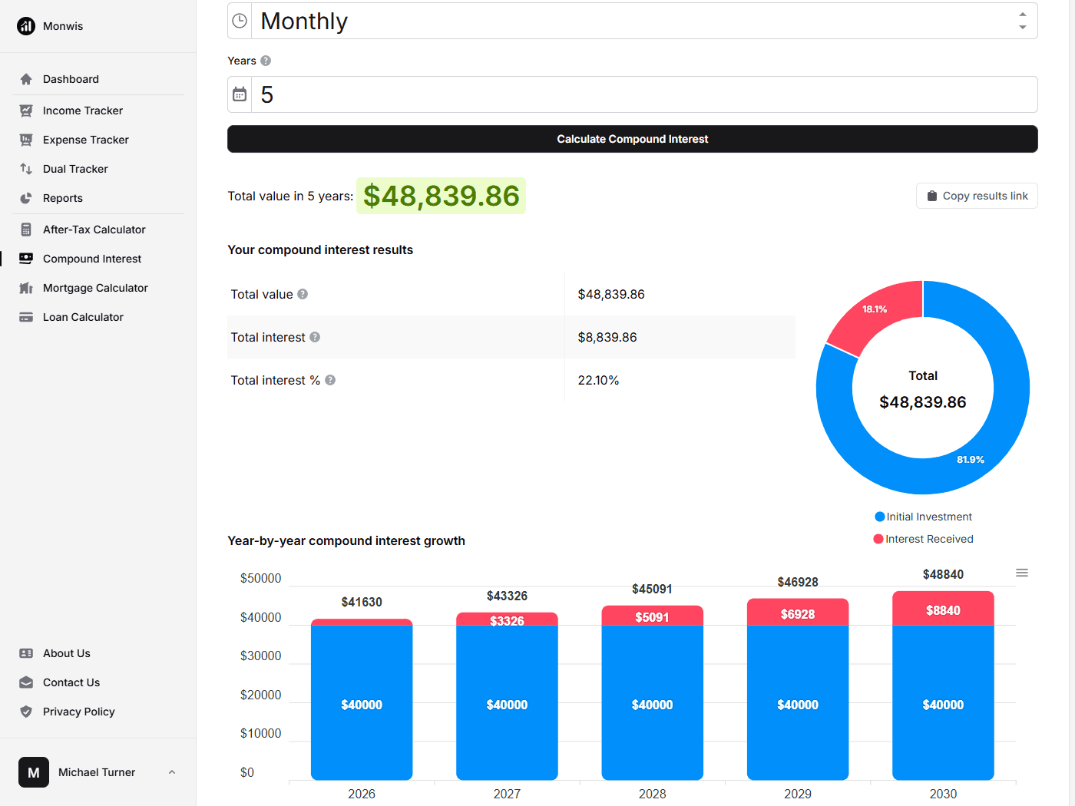Go to Expense Tracker
Viewport: 1075px width, 806px height.
[x=98, y=140]
